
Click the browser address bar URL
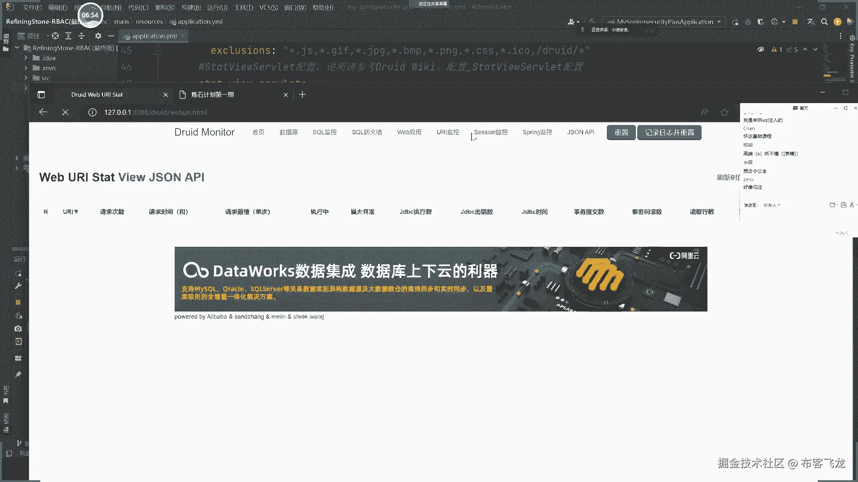[x=156, y=112]
